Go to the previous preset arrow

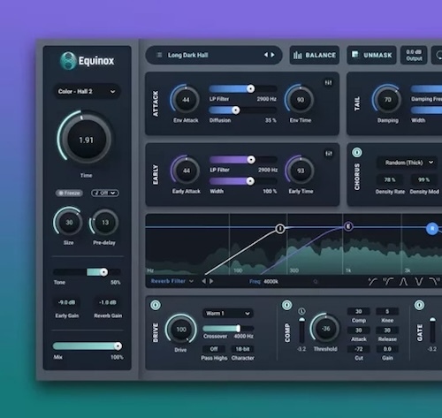(x=266, y=55)
